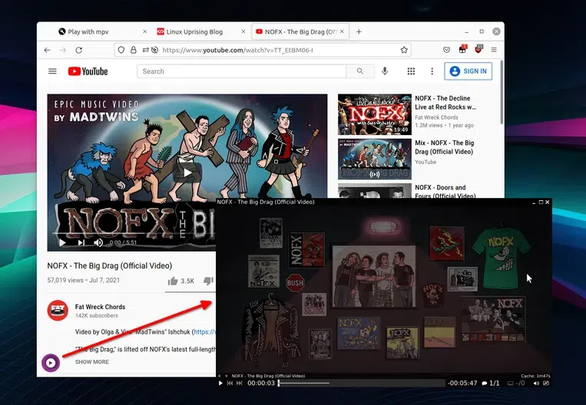Skip to next track in mpv player
The width and height of the screenshot is (586, 405).
239,383
